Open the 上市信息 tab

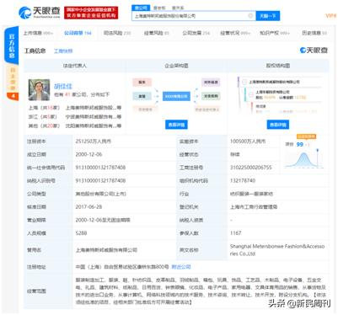(x=38, y=33)
